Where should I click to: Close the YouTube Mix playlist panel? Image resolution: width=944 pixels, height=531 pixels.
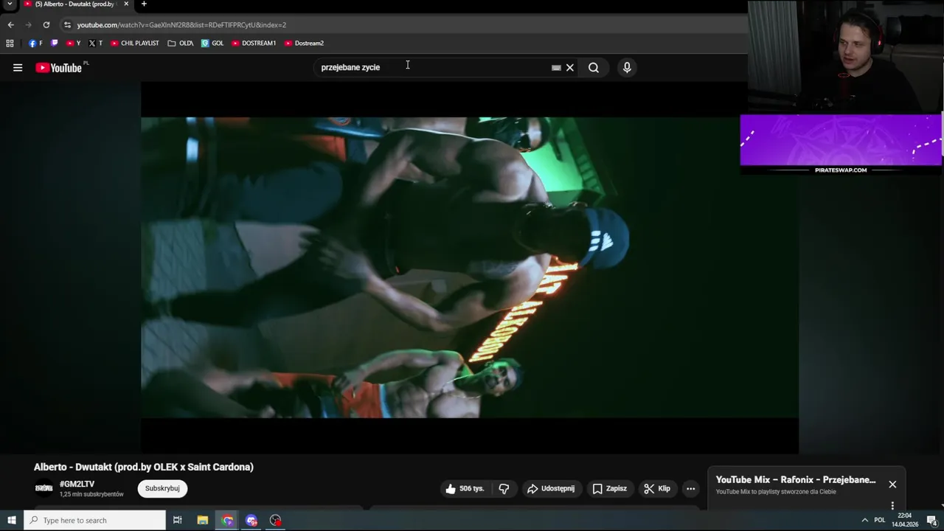pyautogui.click(x=892, y=485)
